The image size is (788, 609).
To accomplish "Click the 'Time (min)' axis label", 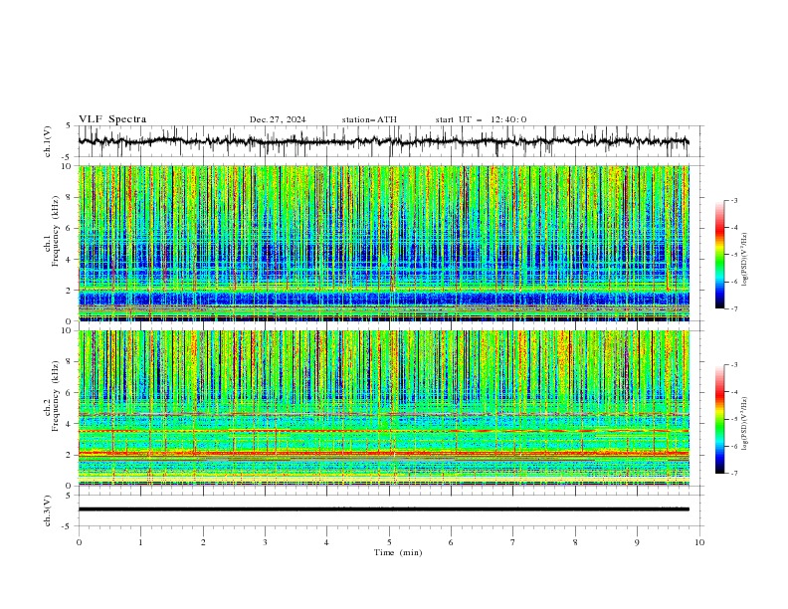I will pos(398,552).
